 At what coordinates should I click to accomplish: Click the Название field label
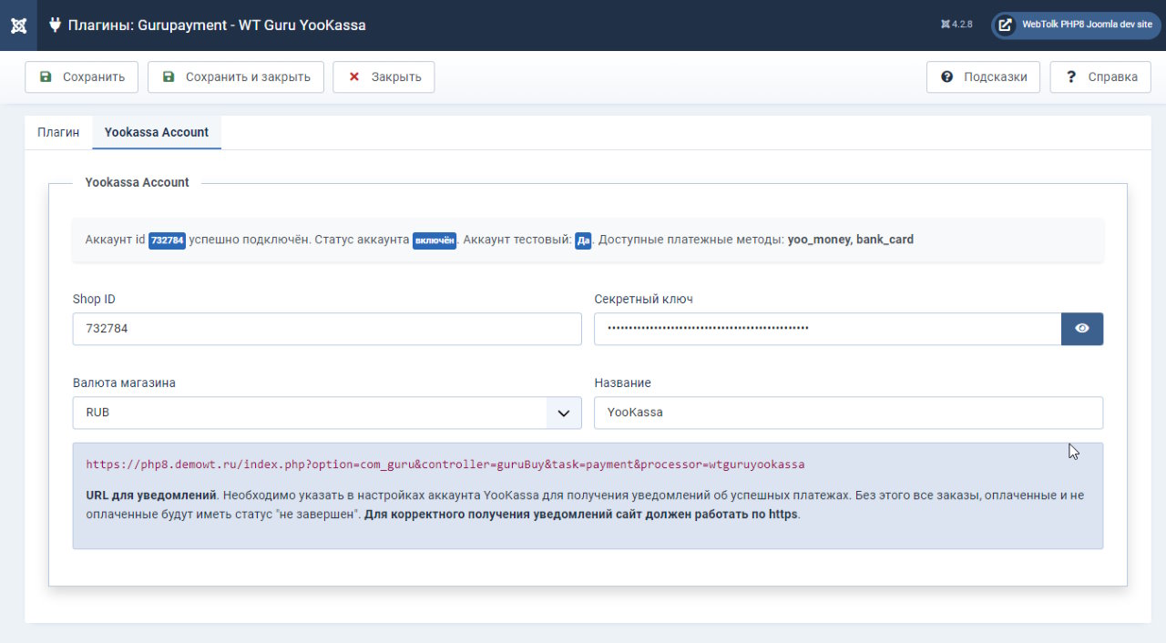622,383
